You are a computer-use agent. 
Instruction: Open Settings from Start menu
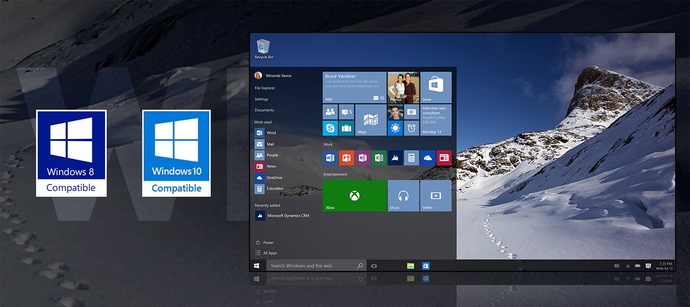(x=261, y=99)
